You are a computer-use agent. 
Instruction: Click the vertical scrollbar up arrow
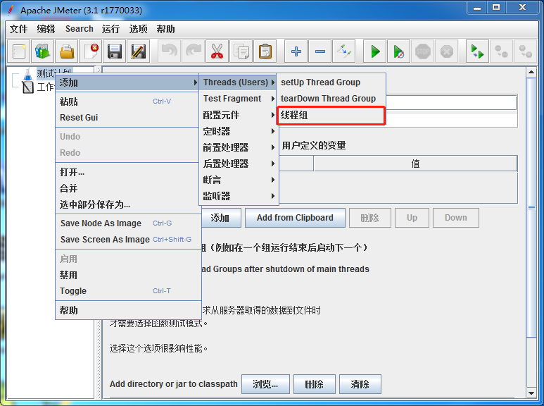pyautogui.click(x=531, y=73)
